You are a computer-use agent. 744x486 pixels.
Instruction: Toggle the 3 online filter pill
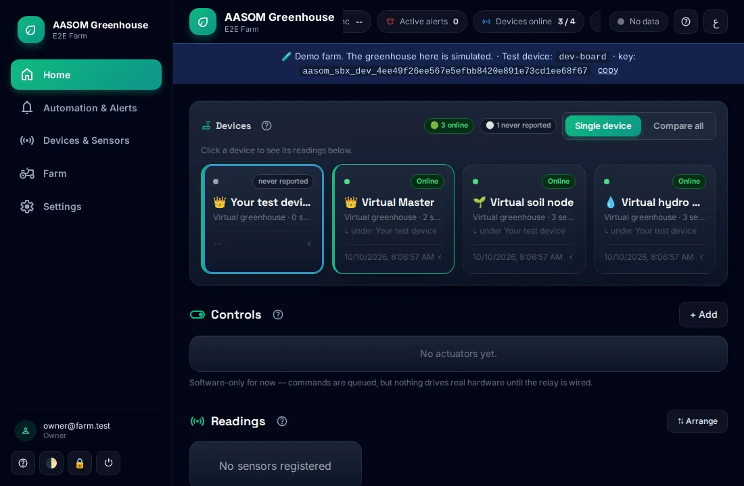pyautogui.click(x=449, y=126)
